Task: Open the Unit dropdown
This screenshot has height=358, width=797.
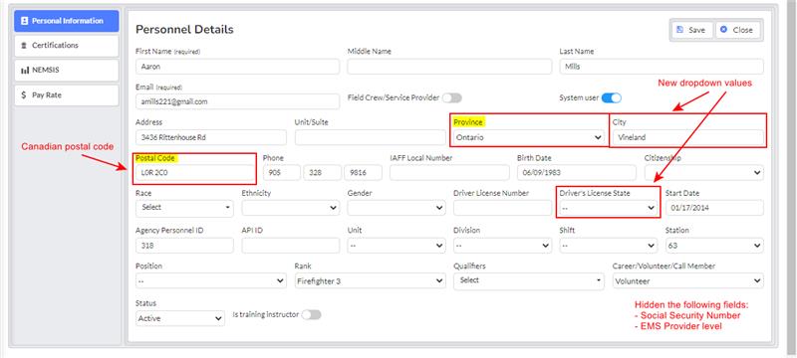Action: 397,246
